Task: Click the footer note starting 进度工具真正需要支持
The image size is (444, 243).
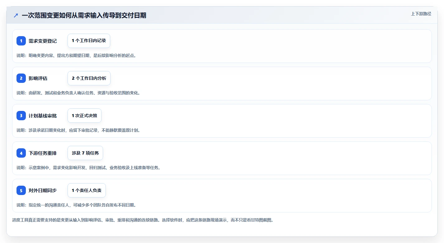Action: click(x=143, y=220)
